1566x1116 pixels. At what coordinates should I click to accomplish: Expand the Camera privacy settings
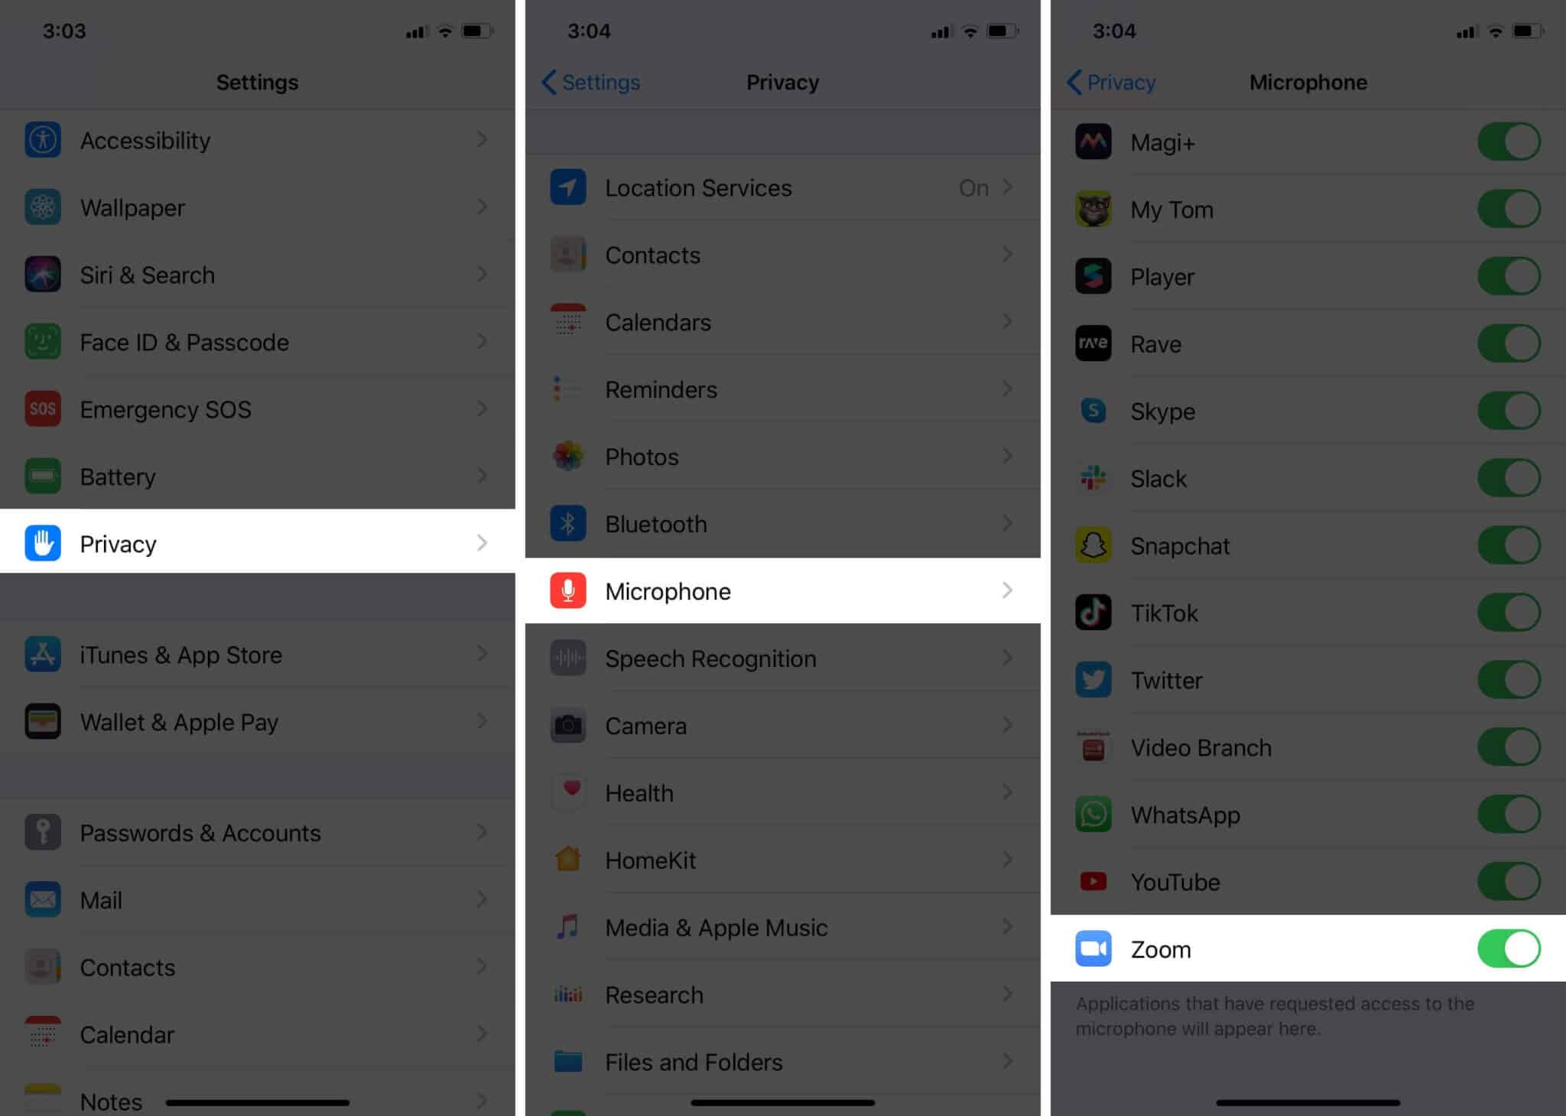[x=781, y=726]
